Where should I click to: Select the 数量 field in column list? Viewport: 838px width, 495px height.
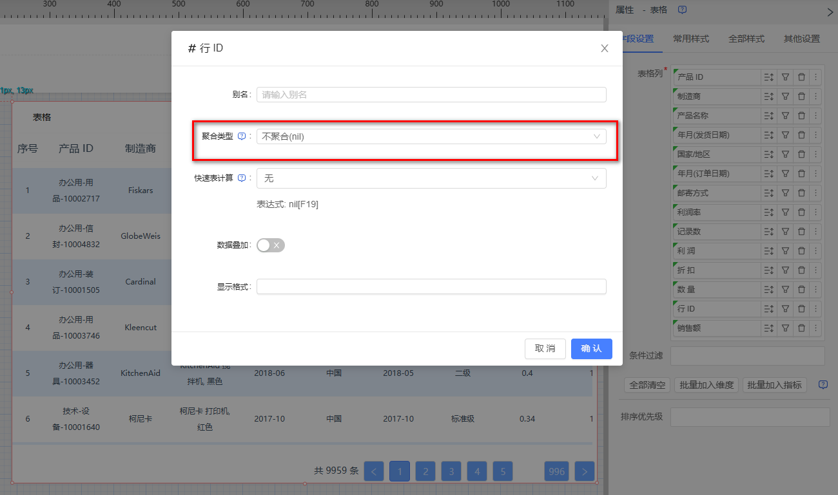(x=716, y=290)
